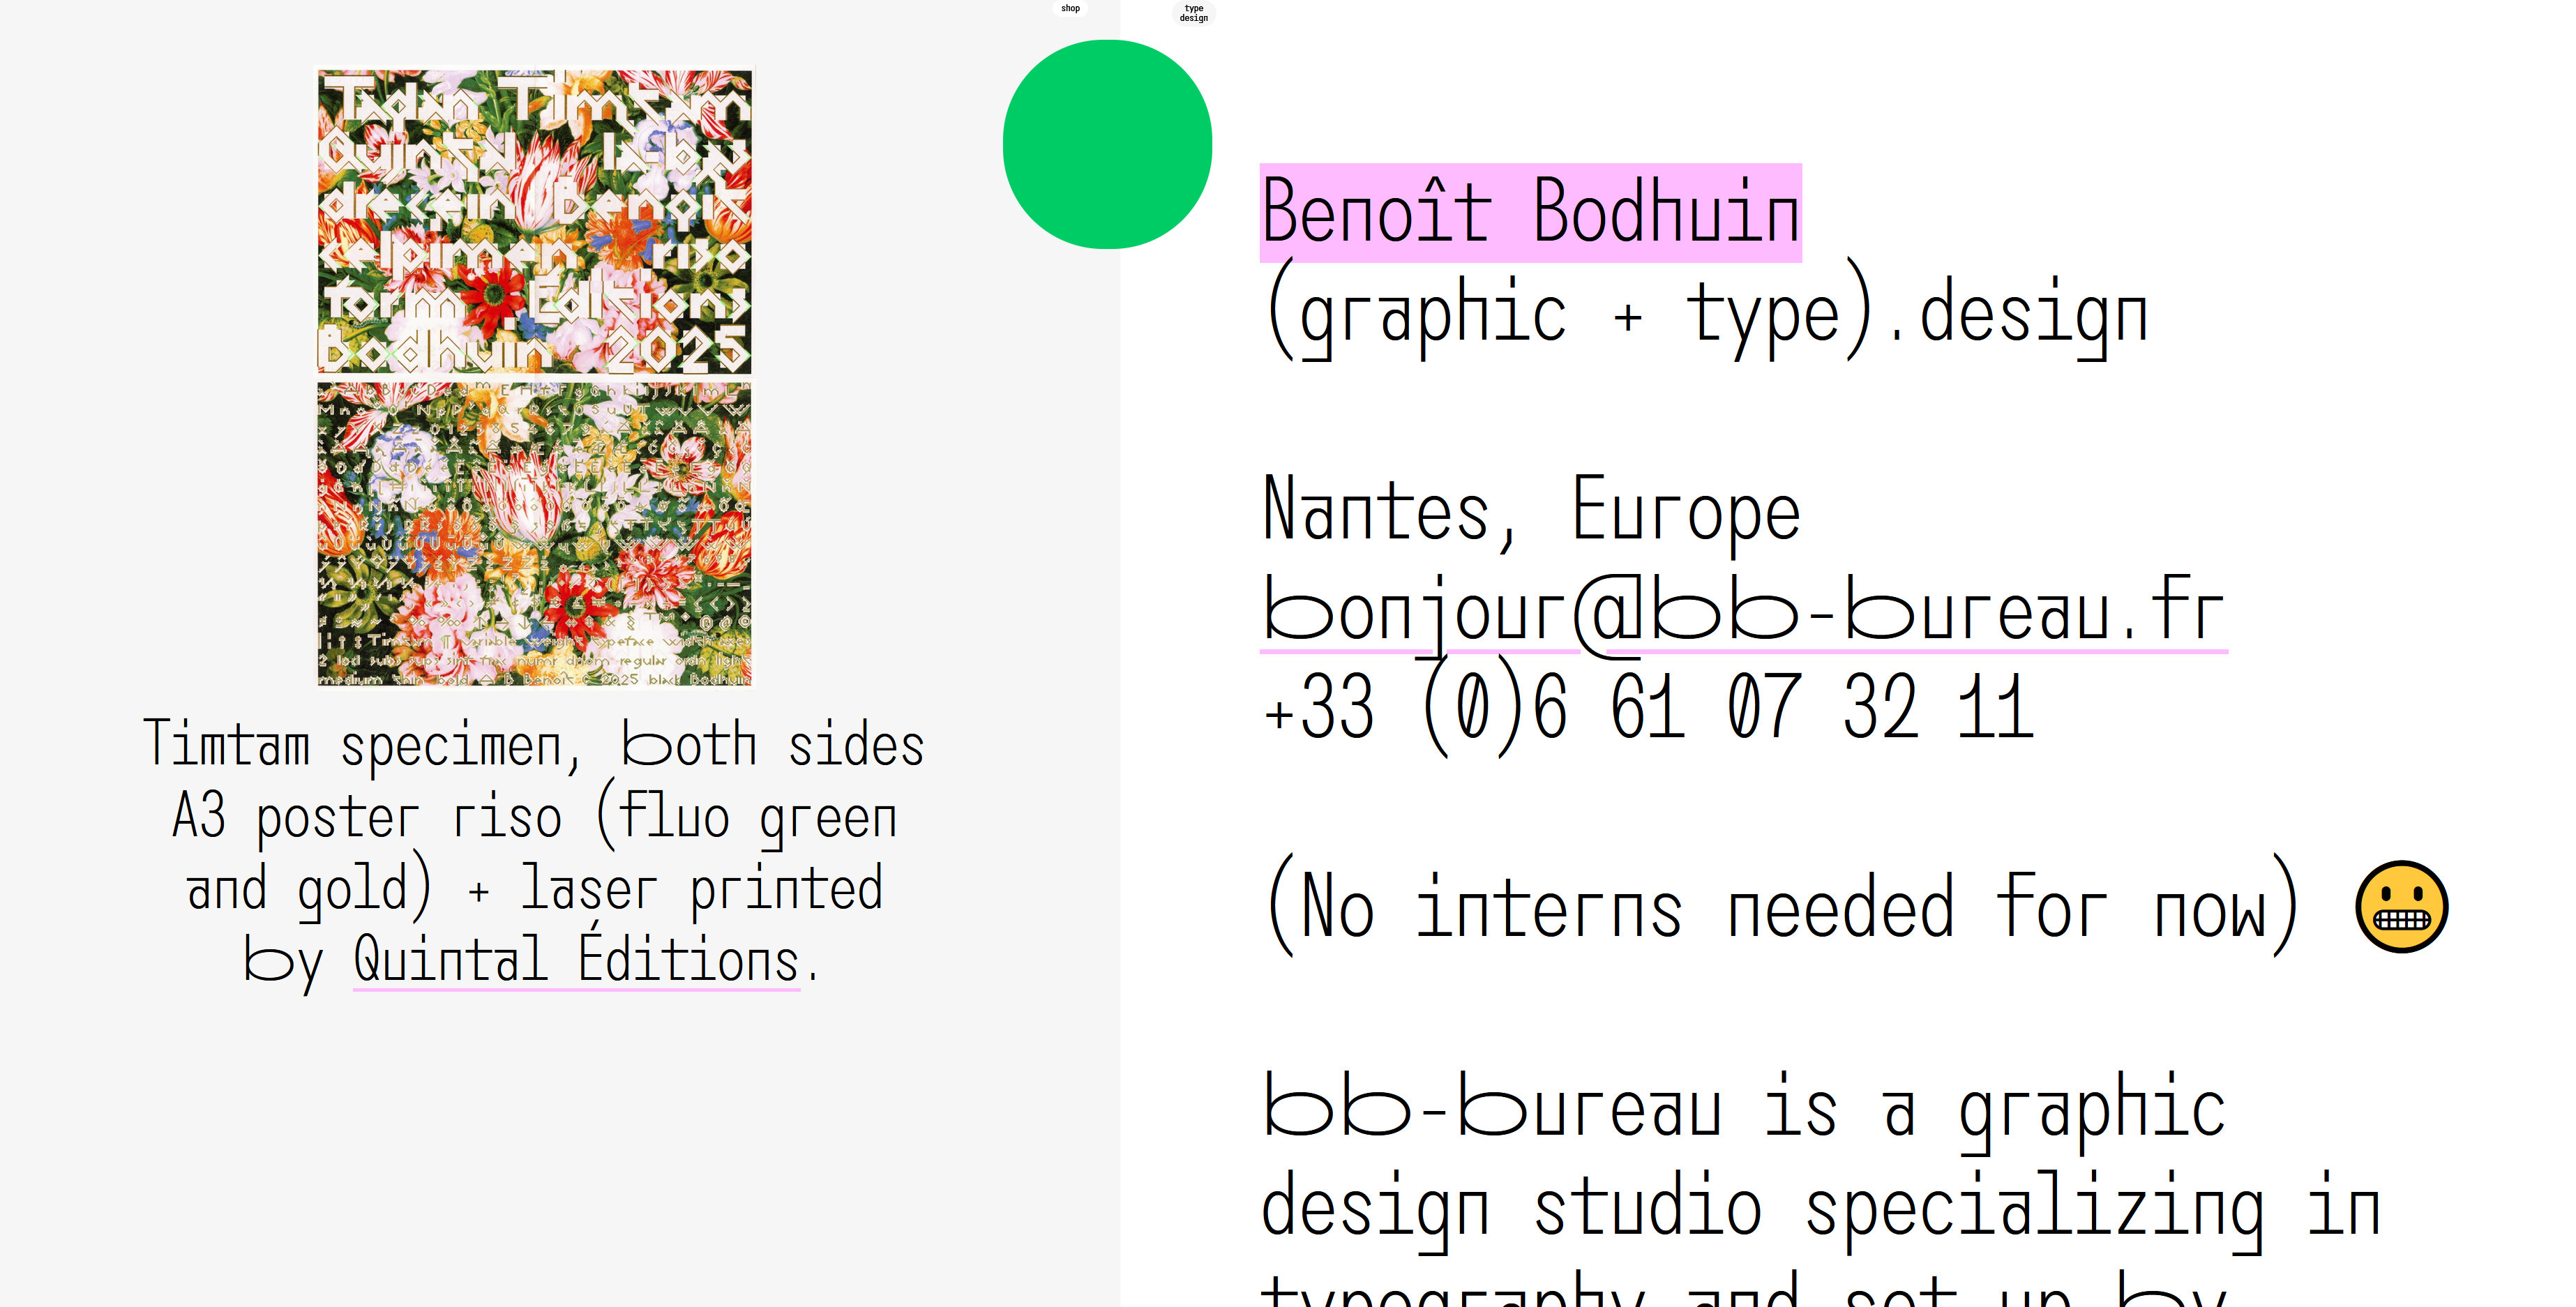This screenshot has width=2576, height=1307.
Task: Click the pink highlight behind Benoît Bodhuin
Action: pyautogui.click(x=1530, y=212)
